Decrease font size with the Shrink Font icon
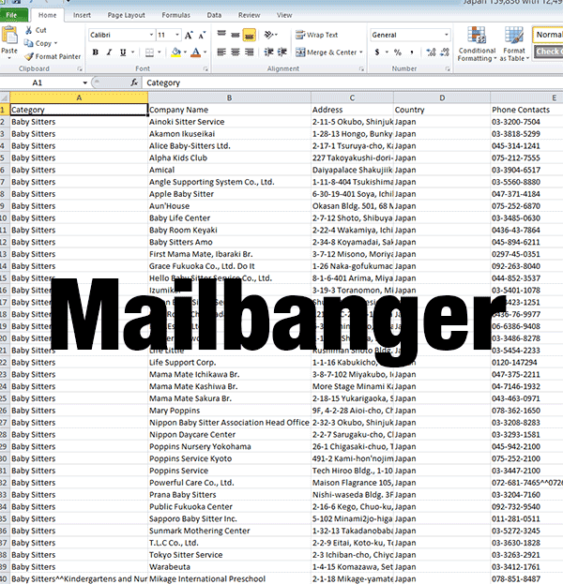This screenshot has width=563, height=584. (x=202, y=35)
